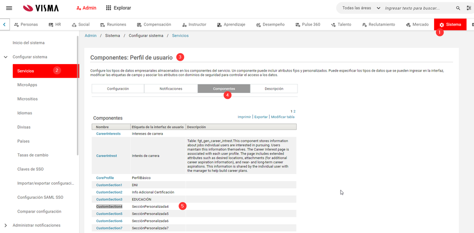This screenshot has width=474, height=233.
Task: Select MicroApps in the sidebar
Action: click(x=27, y=85)
